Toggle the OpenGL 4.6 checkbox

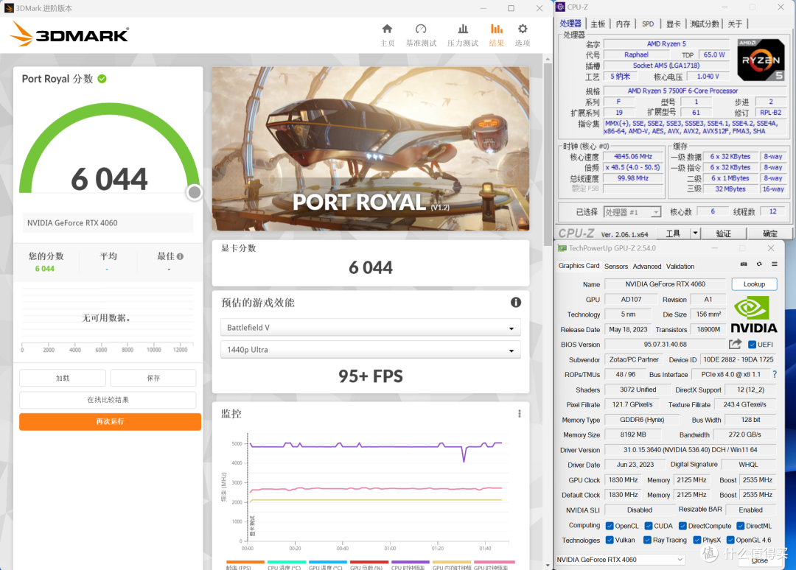[x=730, y=540]
